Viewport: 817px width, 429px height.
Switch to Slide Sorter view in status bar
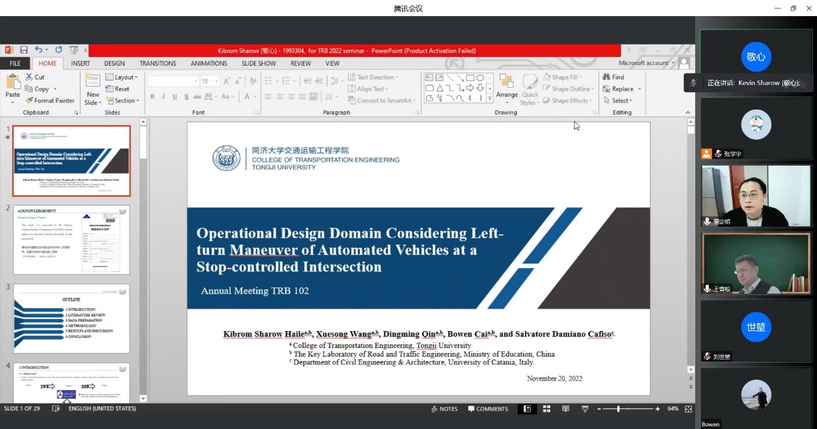tap(546, 409)
